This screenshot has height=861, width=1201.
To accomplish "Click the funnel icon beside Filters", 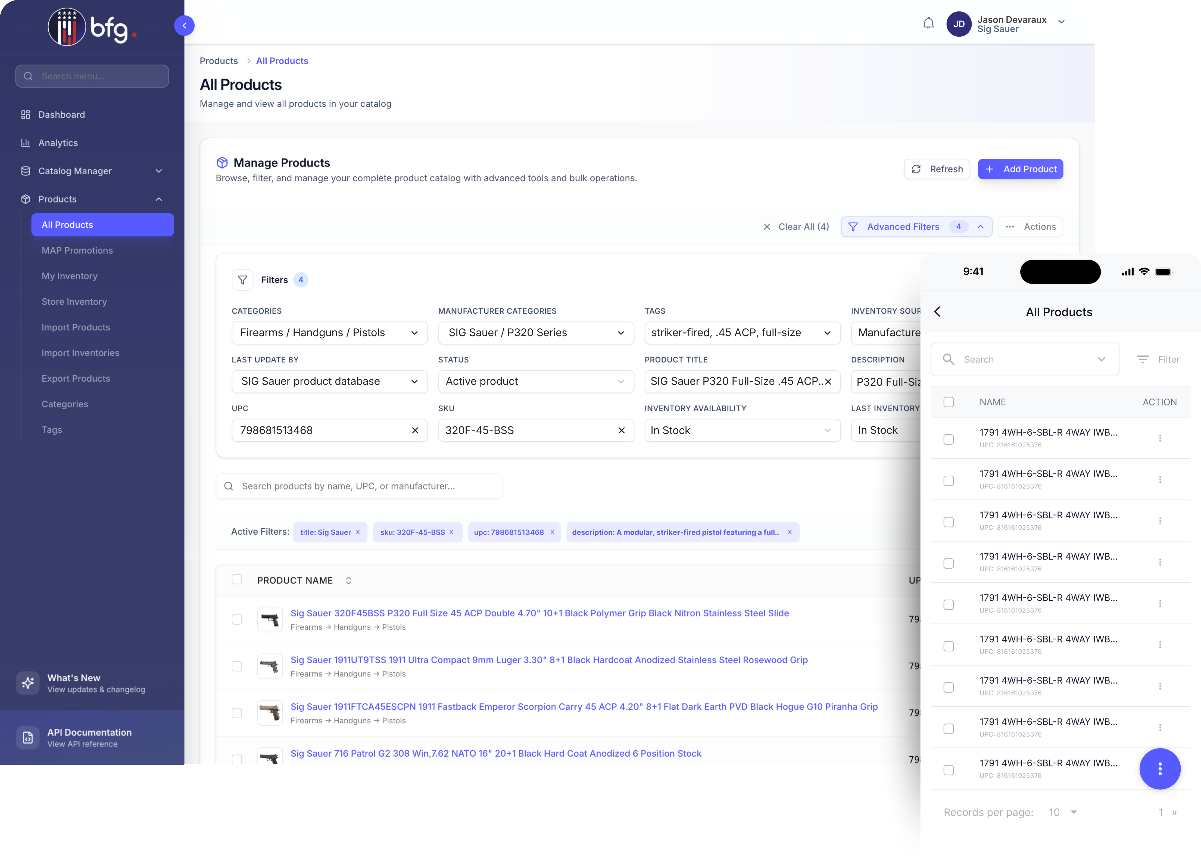I will [x=242, y=280].
